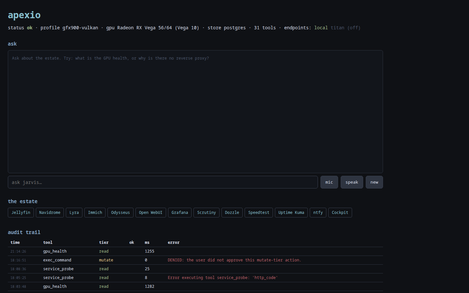The image size is (469, 293).
Task: Click the estate section heading
Action: (23, 202)
